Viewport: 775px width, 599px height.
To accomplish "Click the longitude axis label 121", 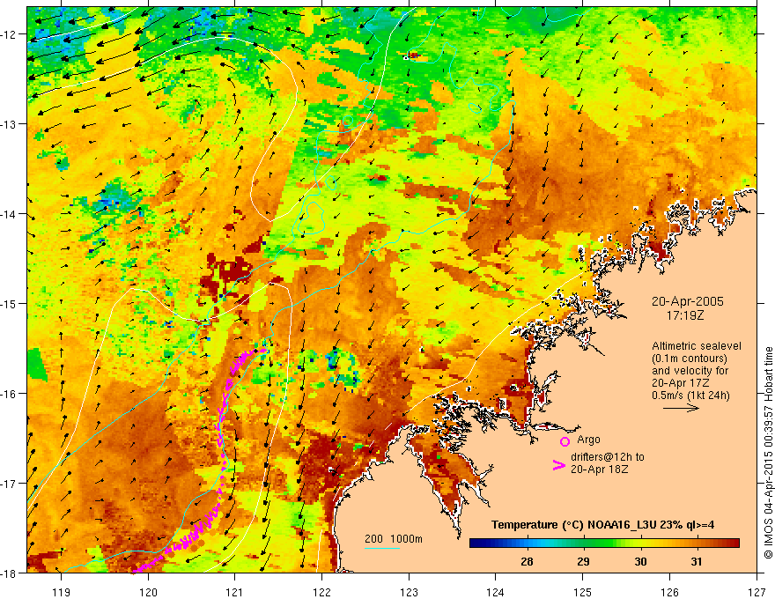I will (235, 592).
